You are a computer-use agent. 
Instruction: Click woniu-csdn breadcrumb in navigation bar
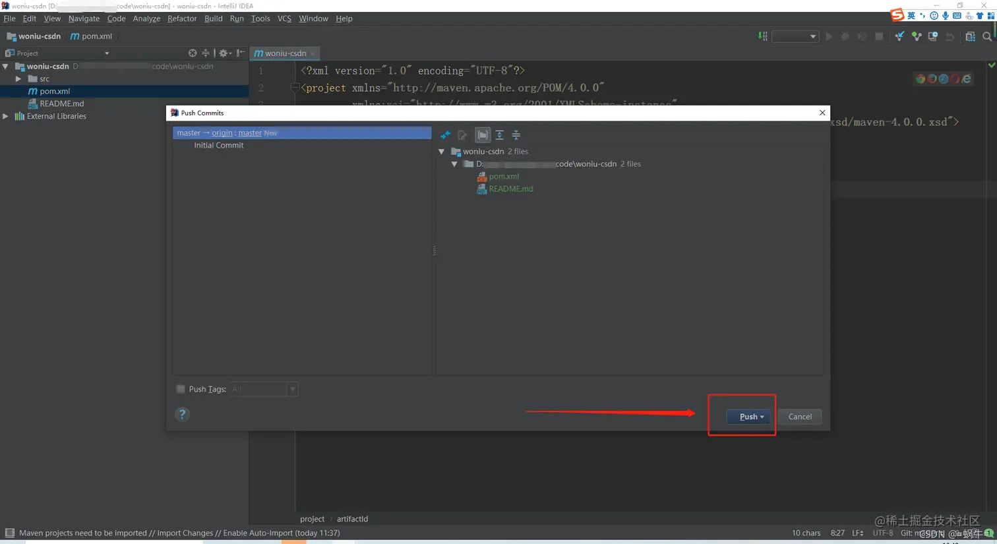(34, 36)
